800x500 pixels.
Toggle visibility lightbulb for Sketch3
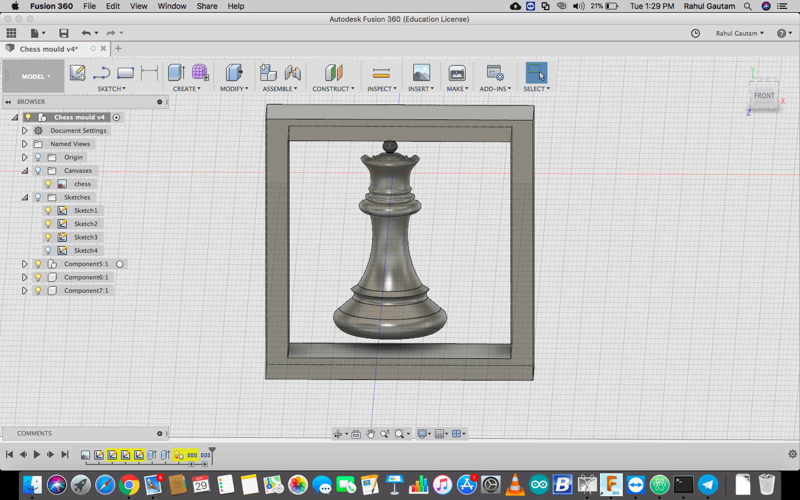point(48,237)
